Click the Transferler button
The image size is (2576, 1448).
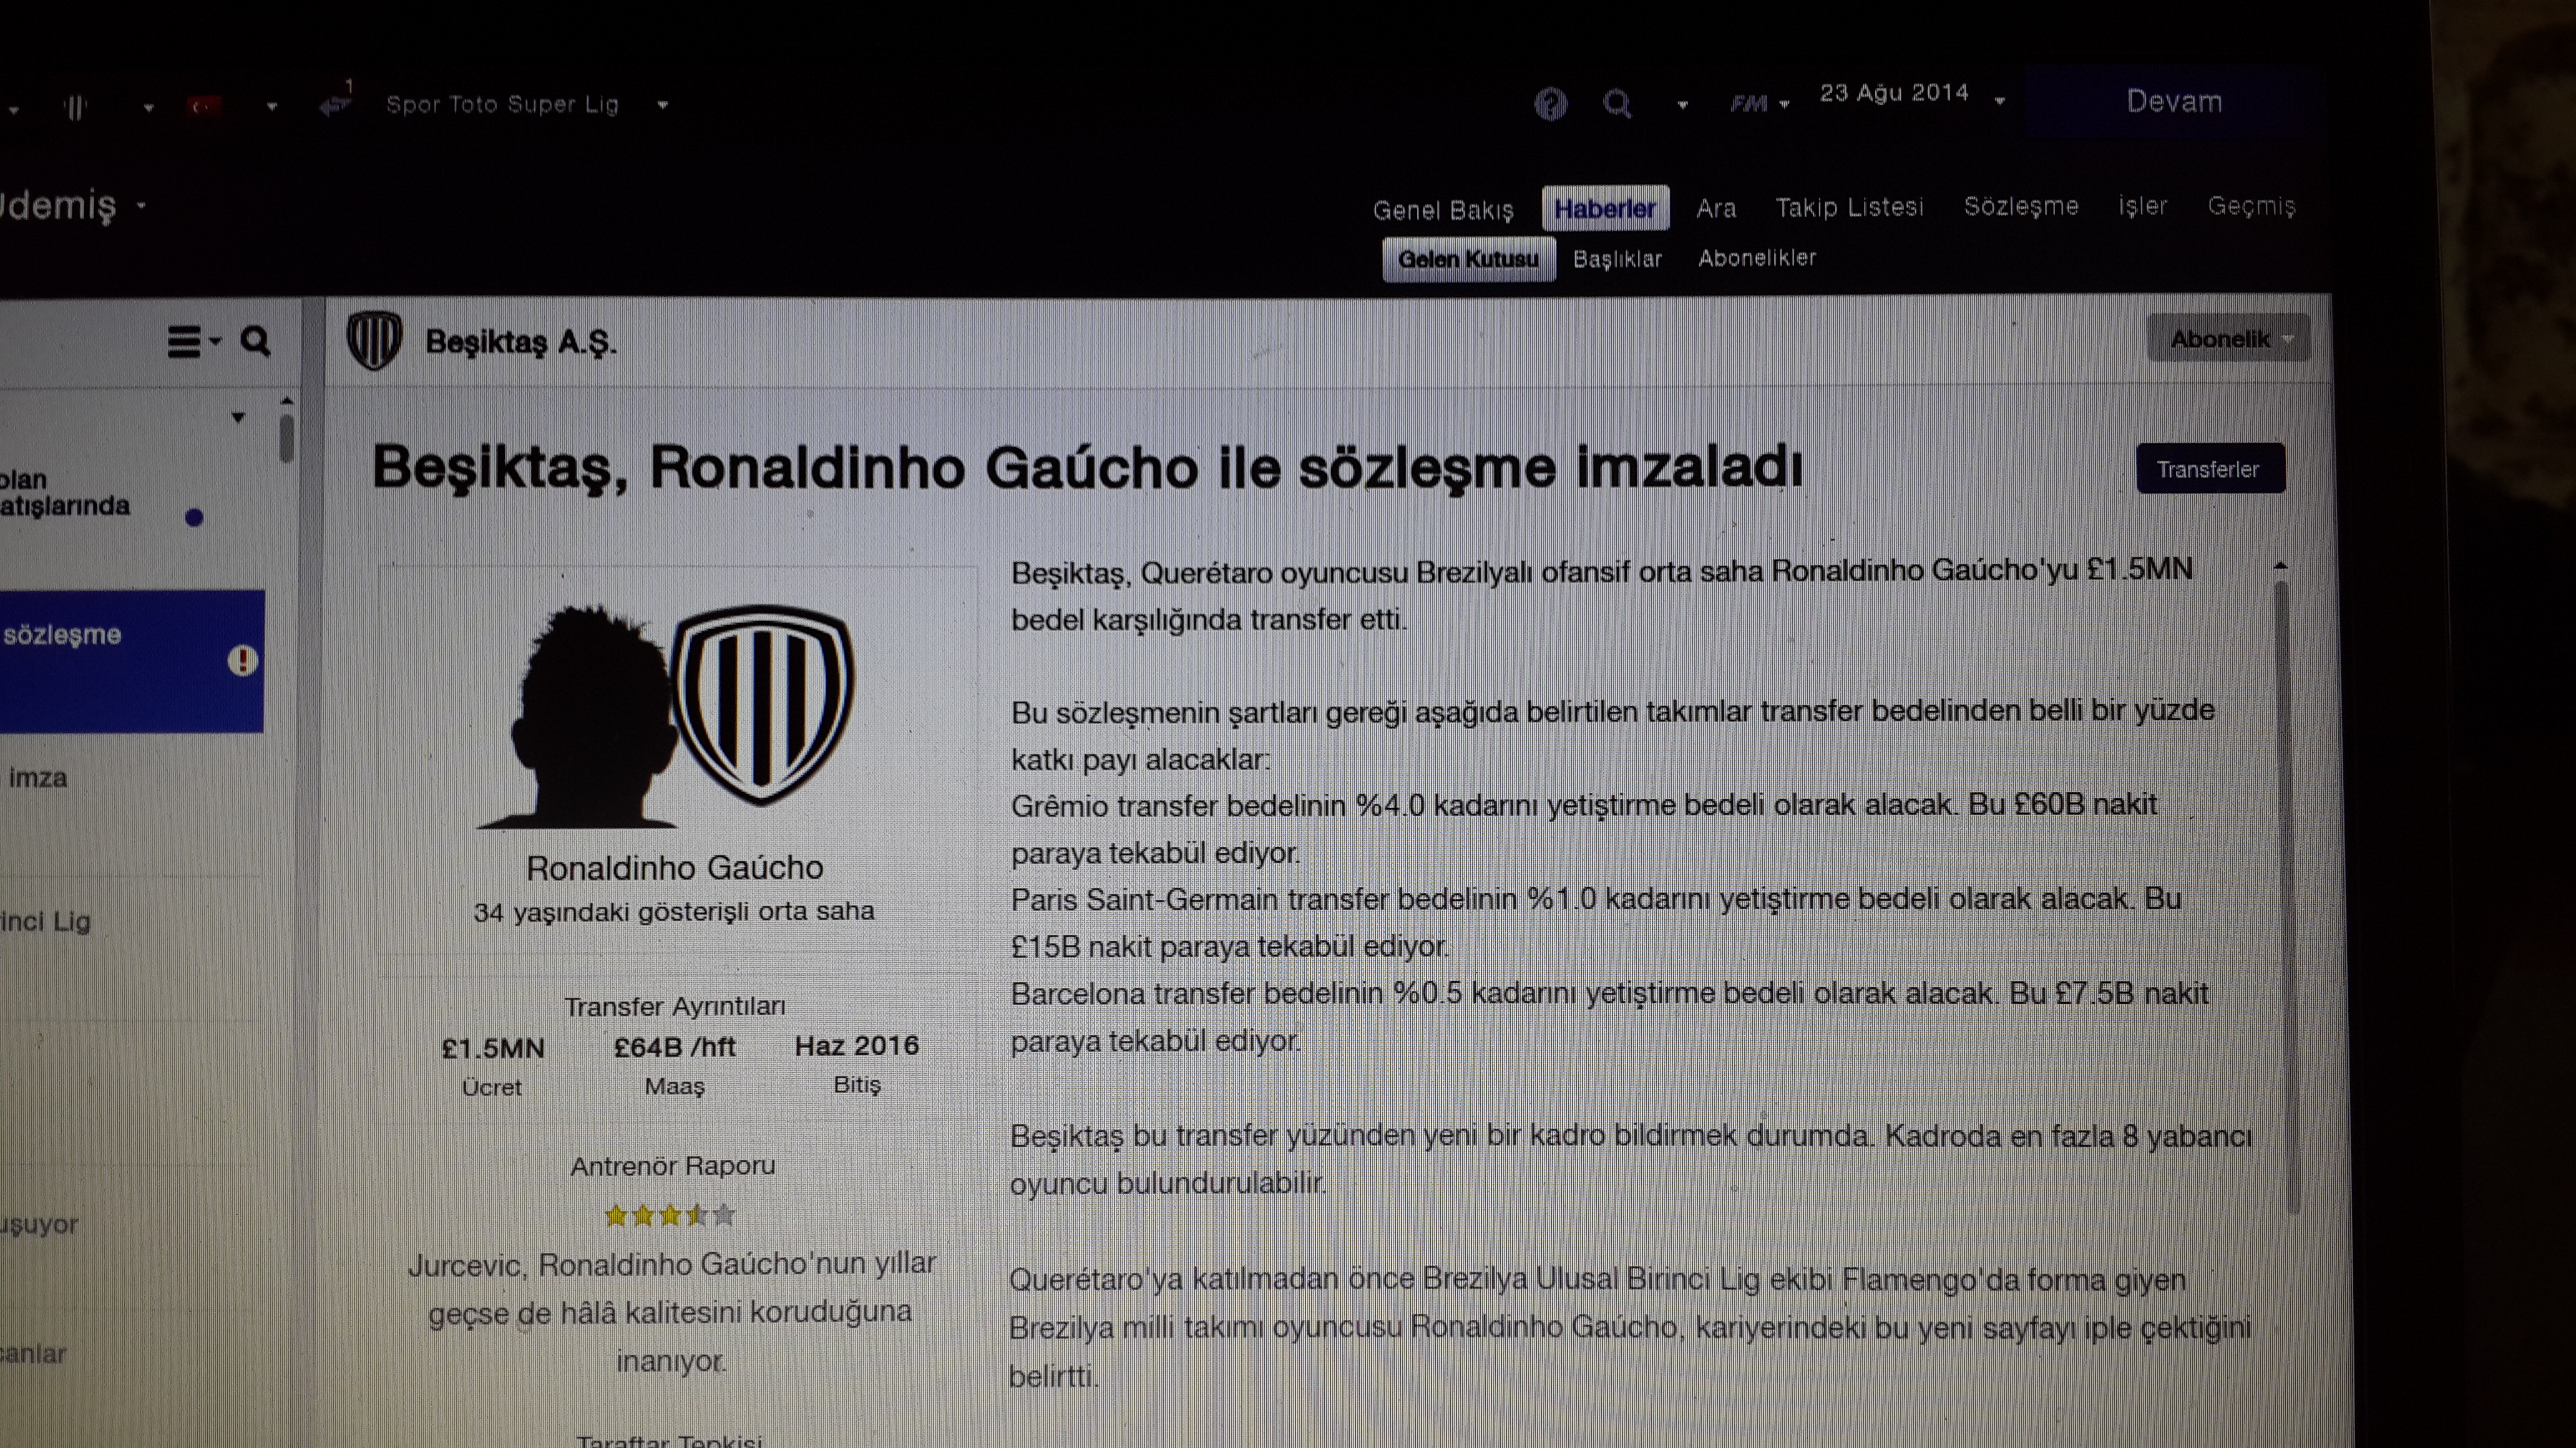tap(2209, 469)
